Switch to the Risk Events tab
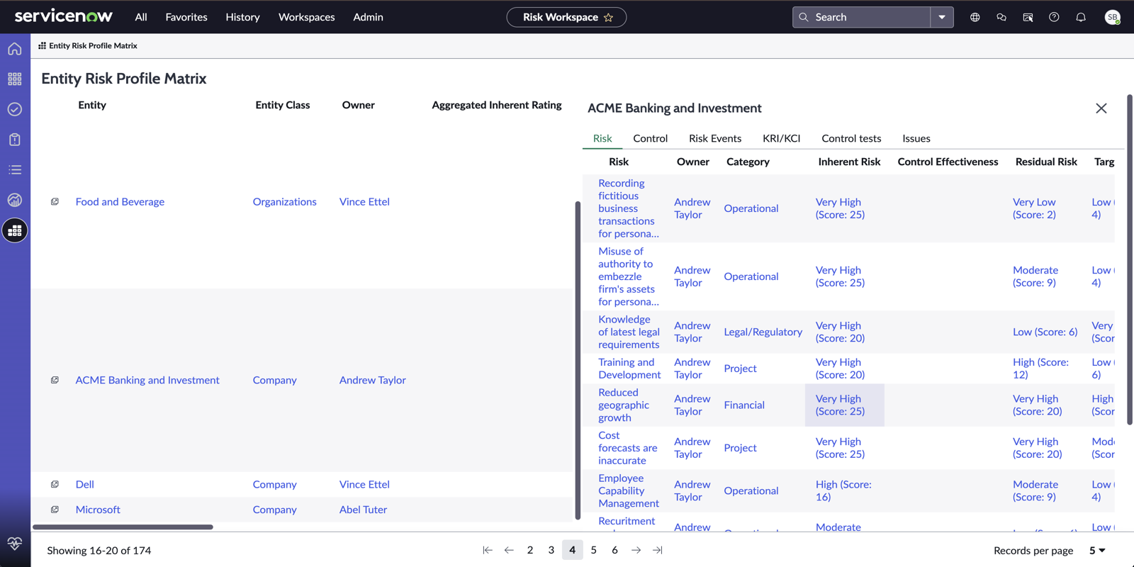The height and width of the screenshot is (567, 1134). (x=715, y=138)
